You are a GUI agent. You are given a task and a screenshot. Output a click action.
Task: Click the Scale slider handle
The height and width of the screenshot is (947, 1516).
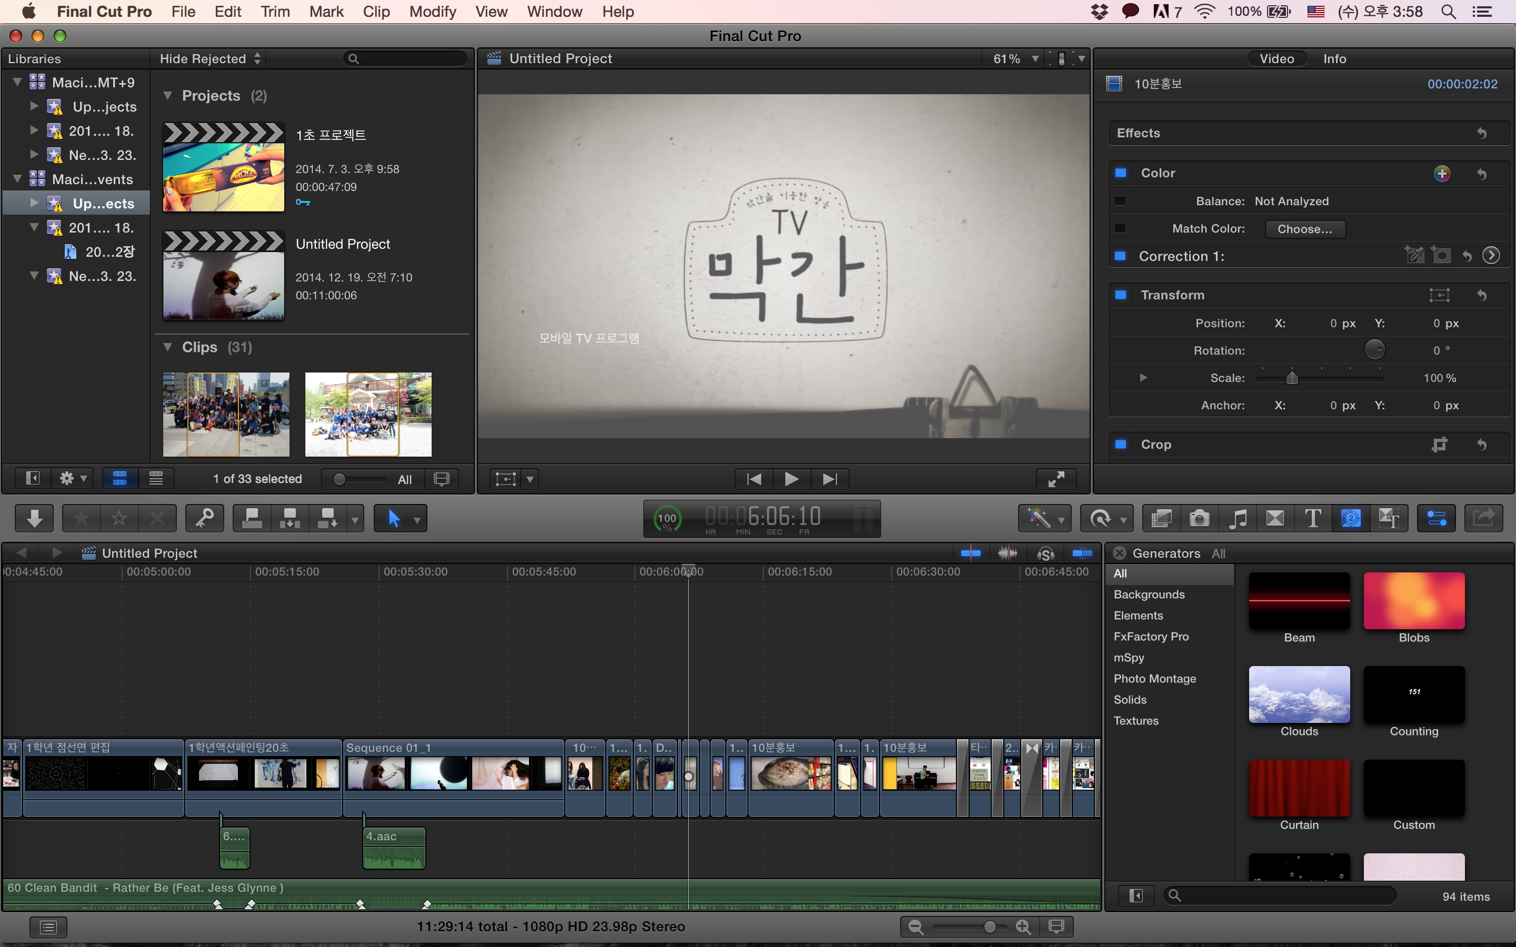[1292, 378]
